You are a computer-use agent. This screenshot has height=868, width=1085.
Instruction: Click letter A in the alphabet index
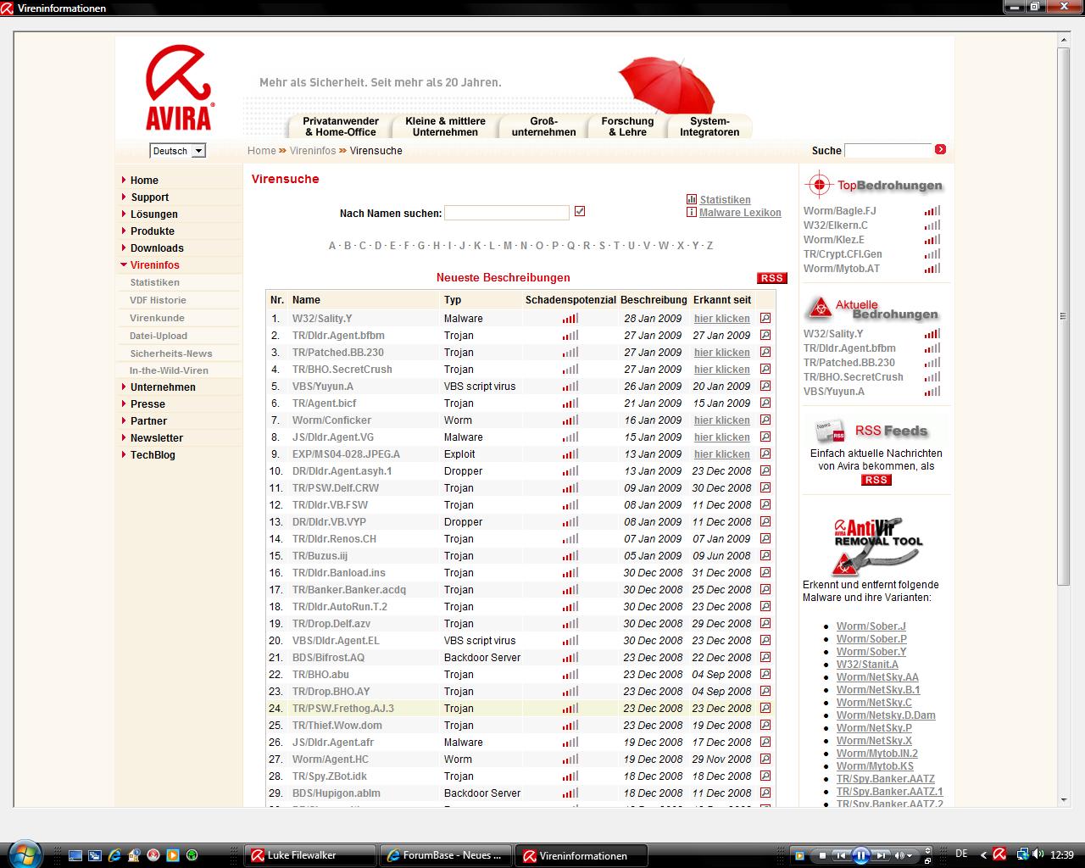point(332,246)
